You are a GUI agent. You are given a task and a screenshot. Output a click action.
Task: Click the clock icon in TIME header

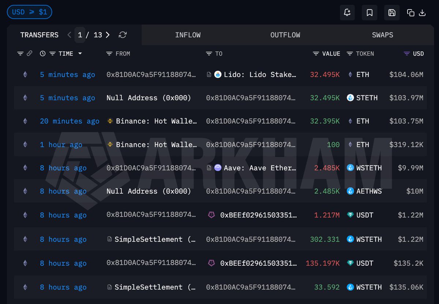point(43,54)
